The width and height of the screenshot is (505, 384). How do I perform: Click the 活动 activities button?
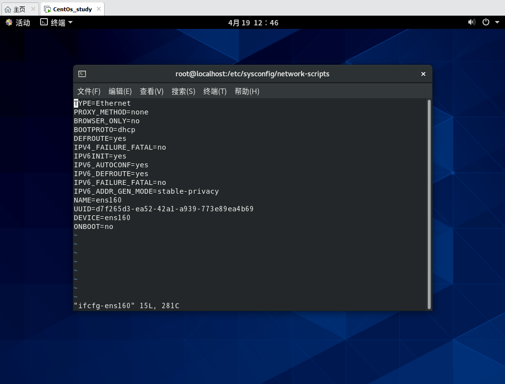point(18,23)
